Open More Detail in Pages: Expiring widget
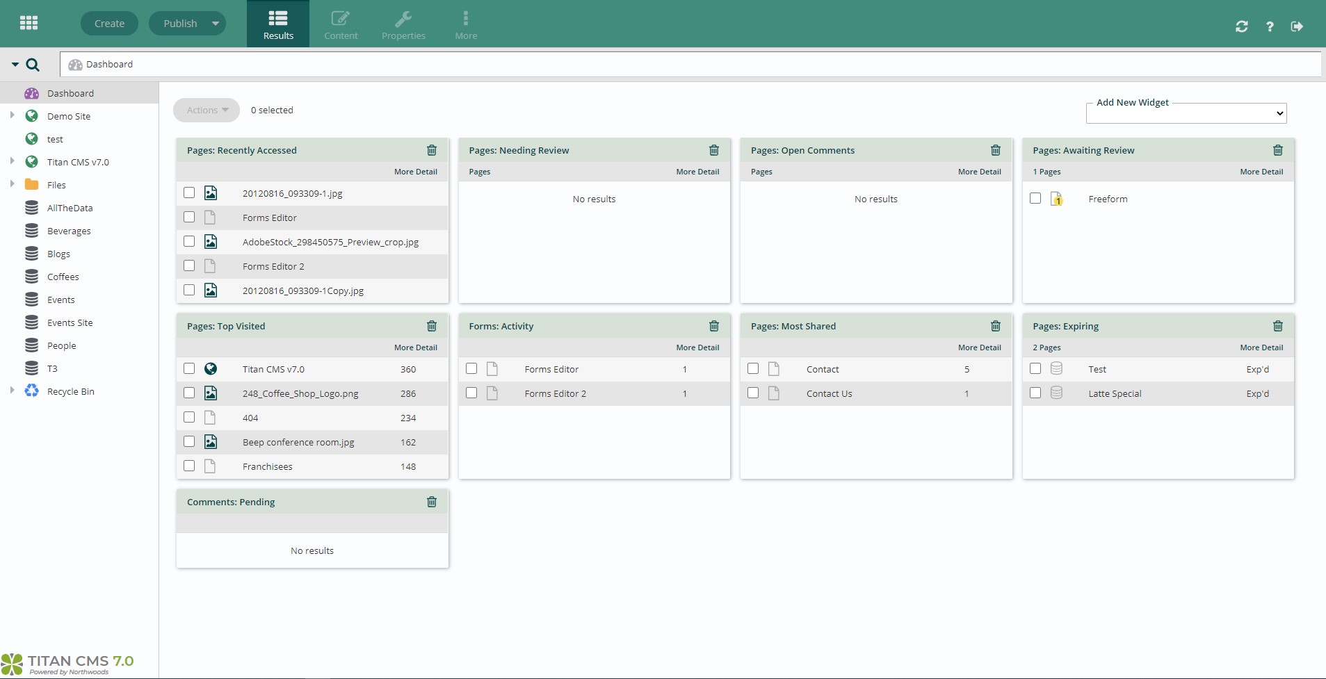Screen dimensions: 1326x679 [x=1262, y=347]
